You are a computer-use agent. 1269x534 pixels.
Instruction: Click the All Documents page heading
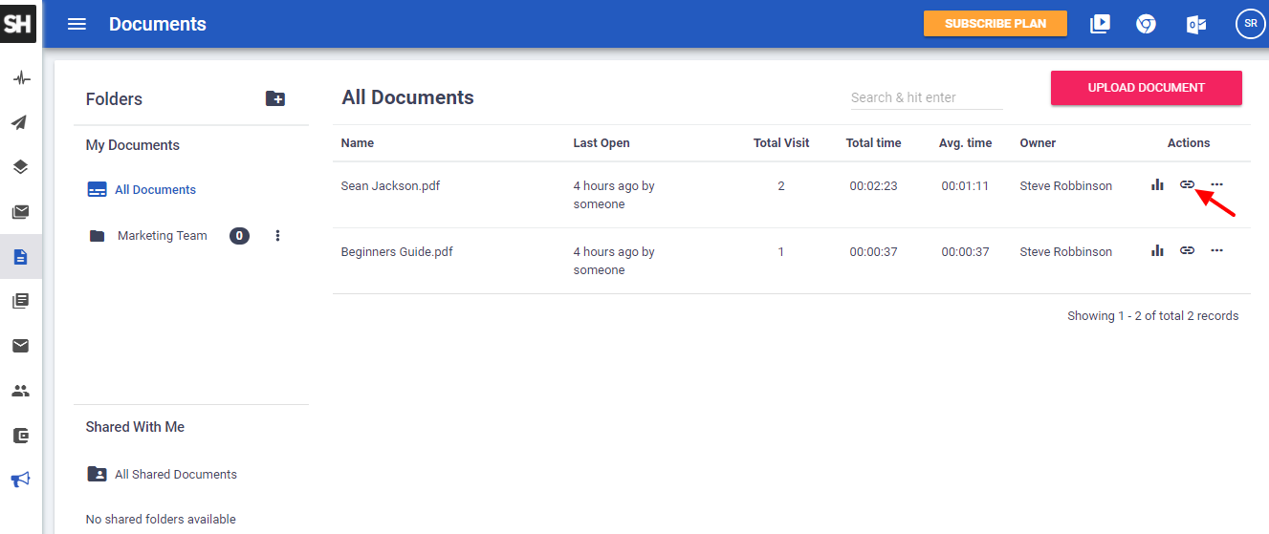(x=407, y=97)
